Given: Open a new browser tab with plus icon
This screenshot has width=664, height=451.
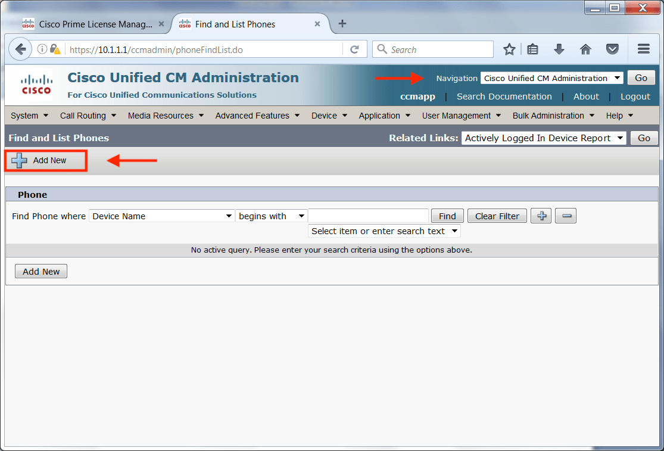Looking at the screenshot, I should click(x=342, y=24).
